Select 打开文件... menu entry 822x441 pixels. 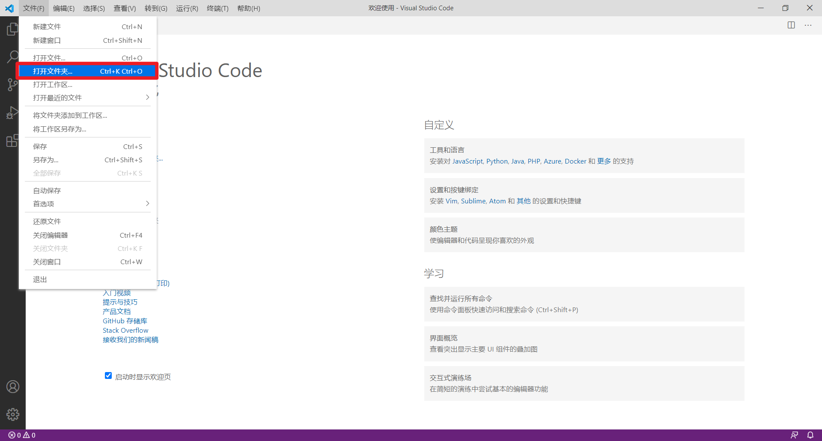[88, 58]
